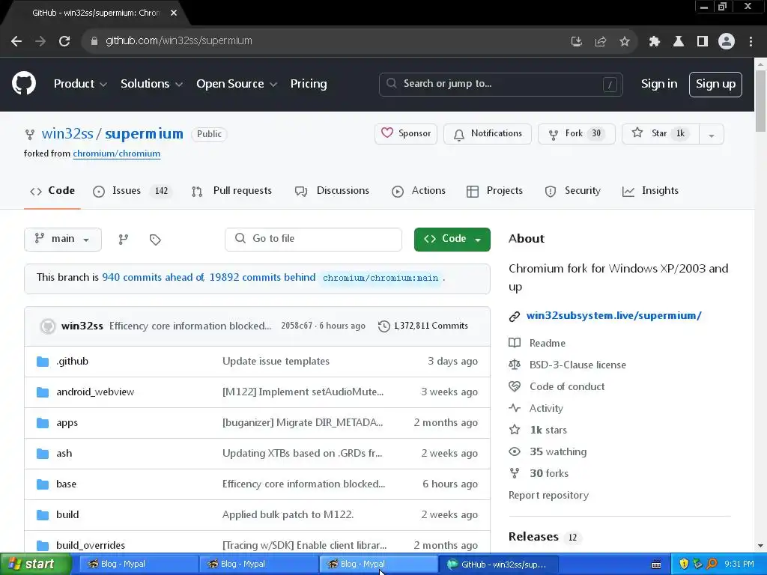Click the install app icon in address bar

(x=577, y=42)
